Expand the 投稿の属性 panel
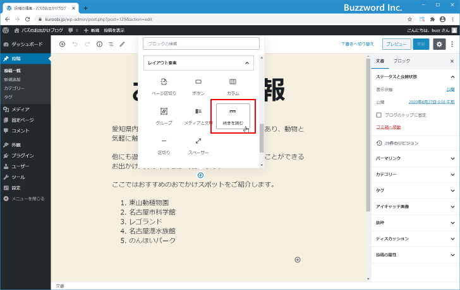The width and height of the screenshot is (460, 290). [x=415, y=255]
